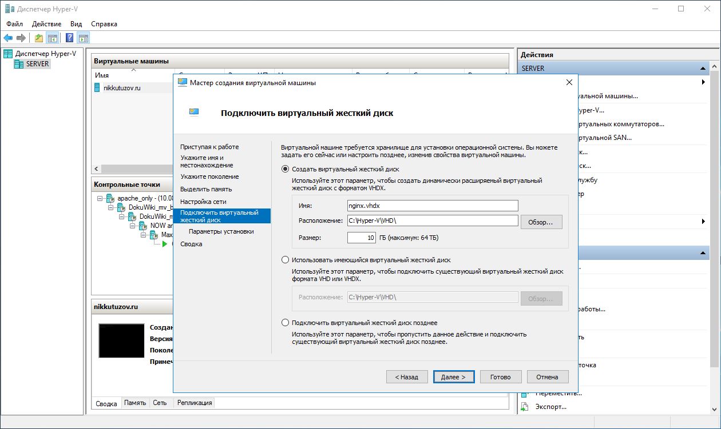
Task: Click the Обзор... button next to Расположение
Action: click(x=541, y=222)
